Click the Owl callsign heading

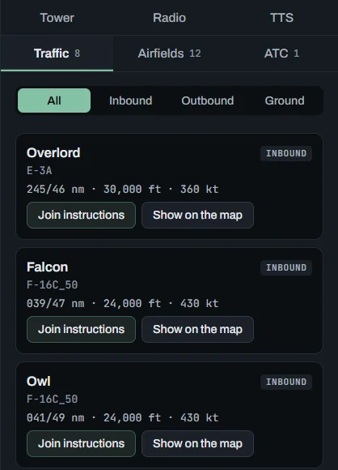tap(39, 381)
